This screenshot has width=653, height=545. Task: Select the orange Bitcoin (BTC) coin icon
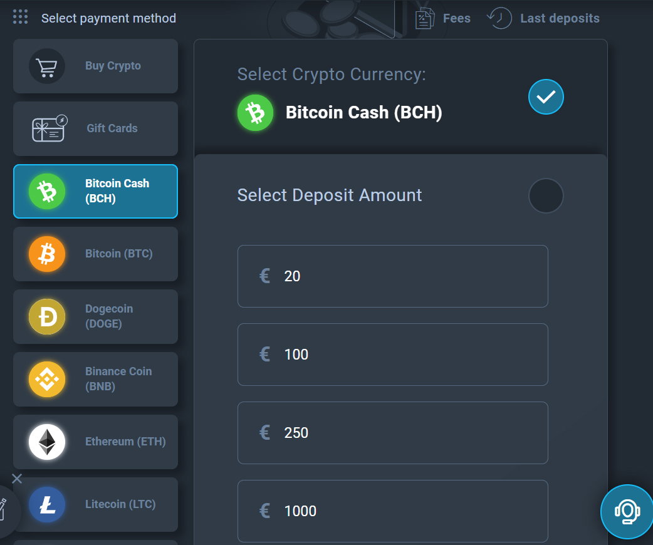click(47, 254)
